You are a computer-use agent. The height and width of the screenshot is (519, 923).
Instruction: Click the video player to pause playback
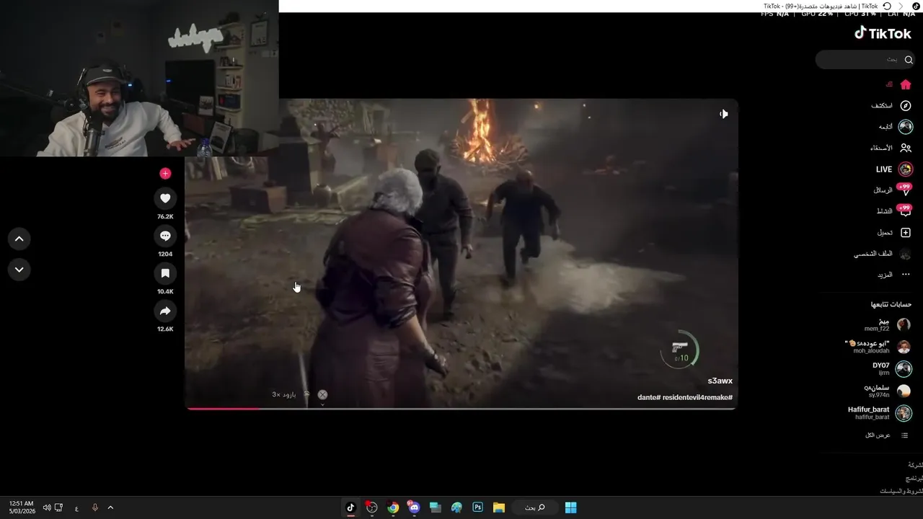pos(461,254)
